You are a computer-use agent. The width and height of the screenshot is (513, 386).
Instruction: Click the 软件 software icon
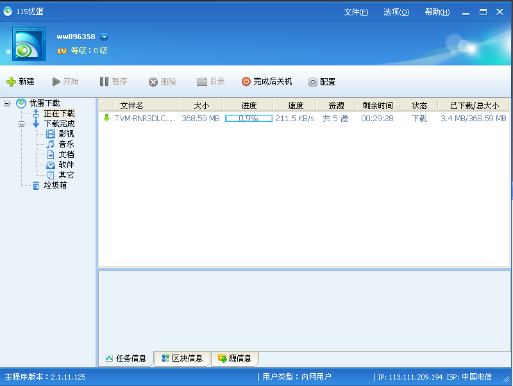coord(51,165)
